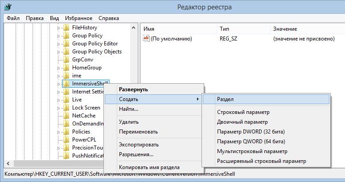This screenshot has width=345, height=182.
Task: Select Параметр DWORD (32 бита) option
Action: (x=251, y=132)
